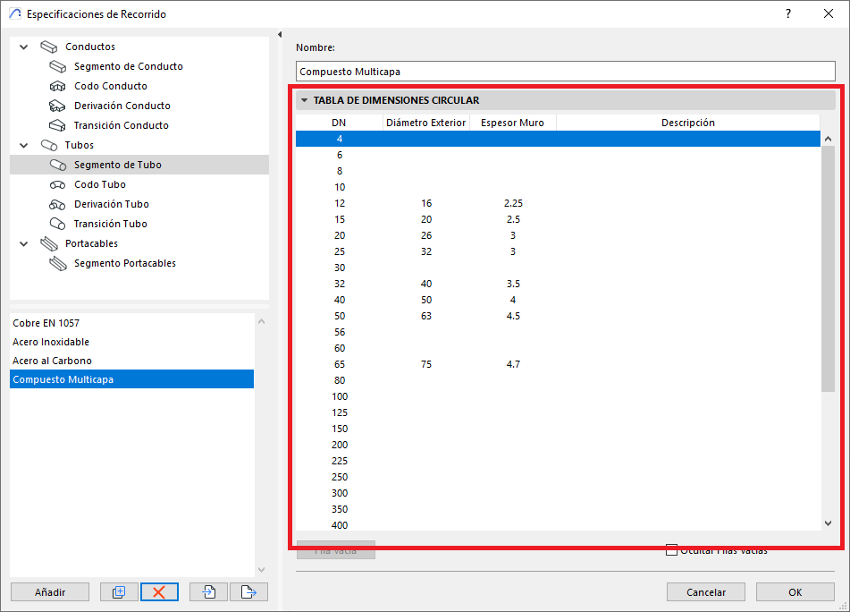This screenshot has width=850, height=612.
Task: Click the dimensions table vertical scrollbar
Action: click(827, 268)
